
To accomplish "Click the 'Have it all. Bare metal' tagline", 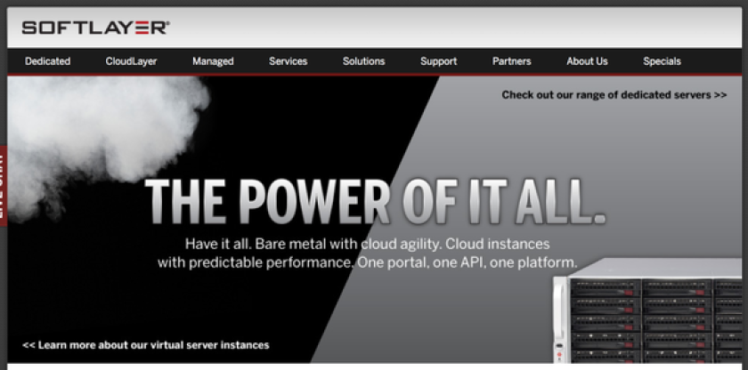I will pos(367,253).
